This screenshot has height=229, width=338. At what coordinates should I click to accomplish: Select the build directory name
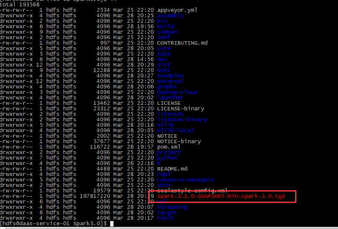point(166,27)
